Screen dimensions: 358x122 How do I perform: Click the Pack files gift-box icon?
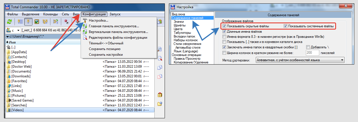160,95
